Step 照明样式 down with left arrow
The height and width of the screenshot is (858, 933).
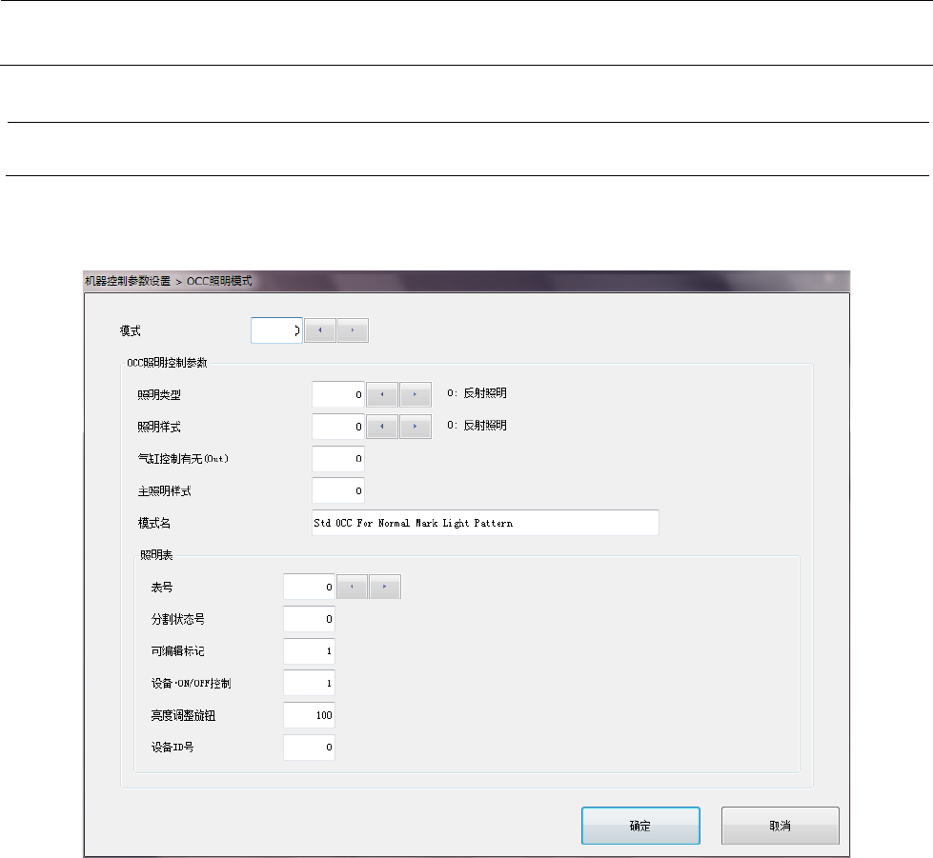coord(382,427)
